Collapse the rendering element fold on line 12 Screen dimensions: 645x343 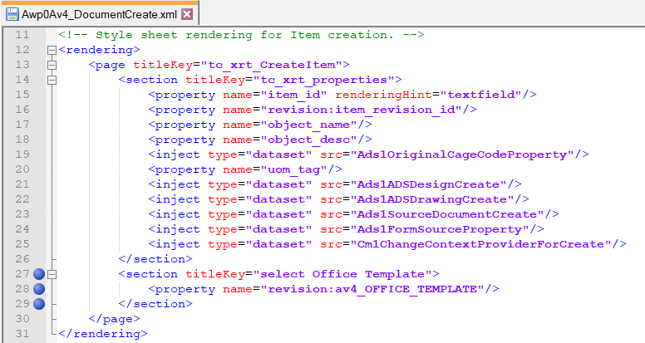coord(52,50)
